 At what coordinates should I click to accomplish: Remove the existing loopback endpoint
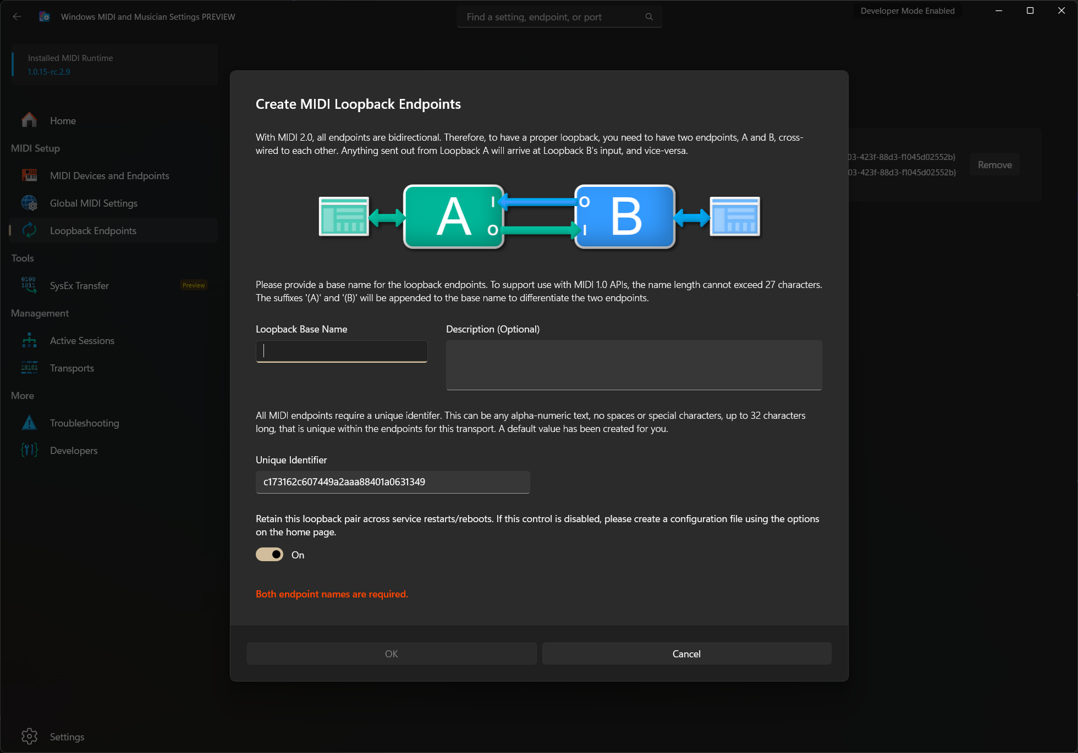(994, 164)
